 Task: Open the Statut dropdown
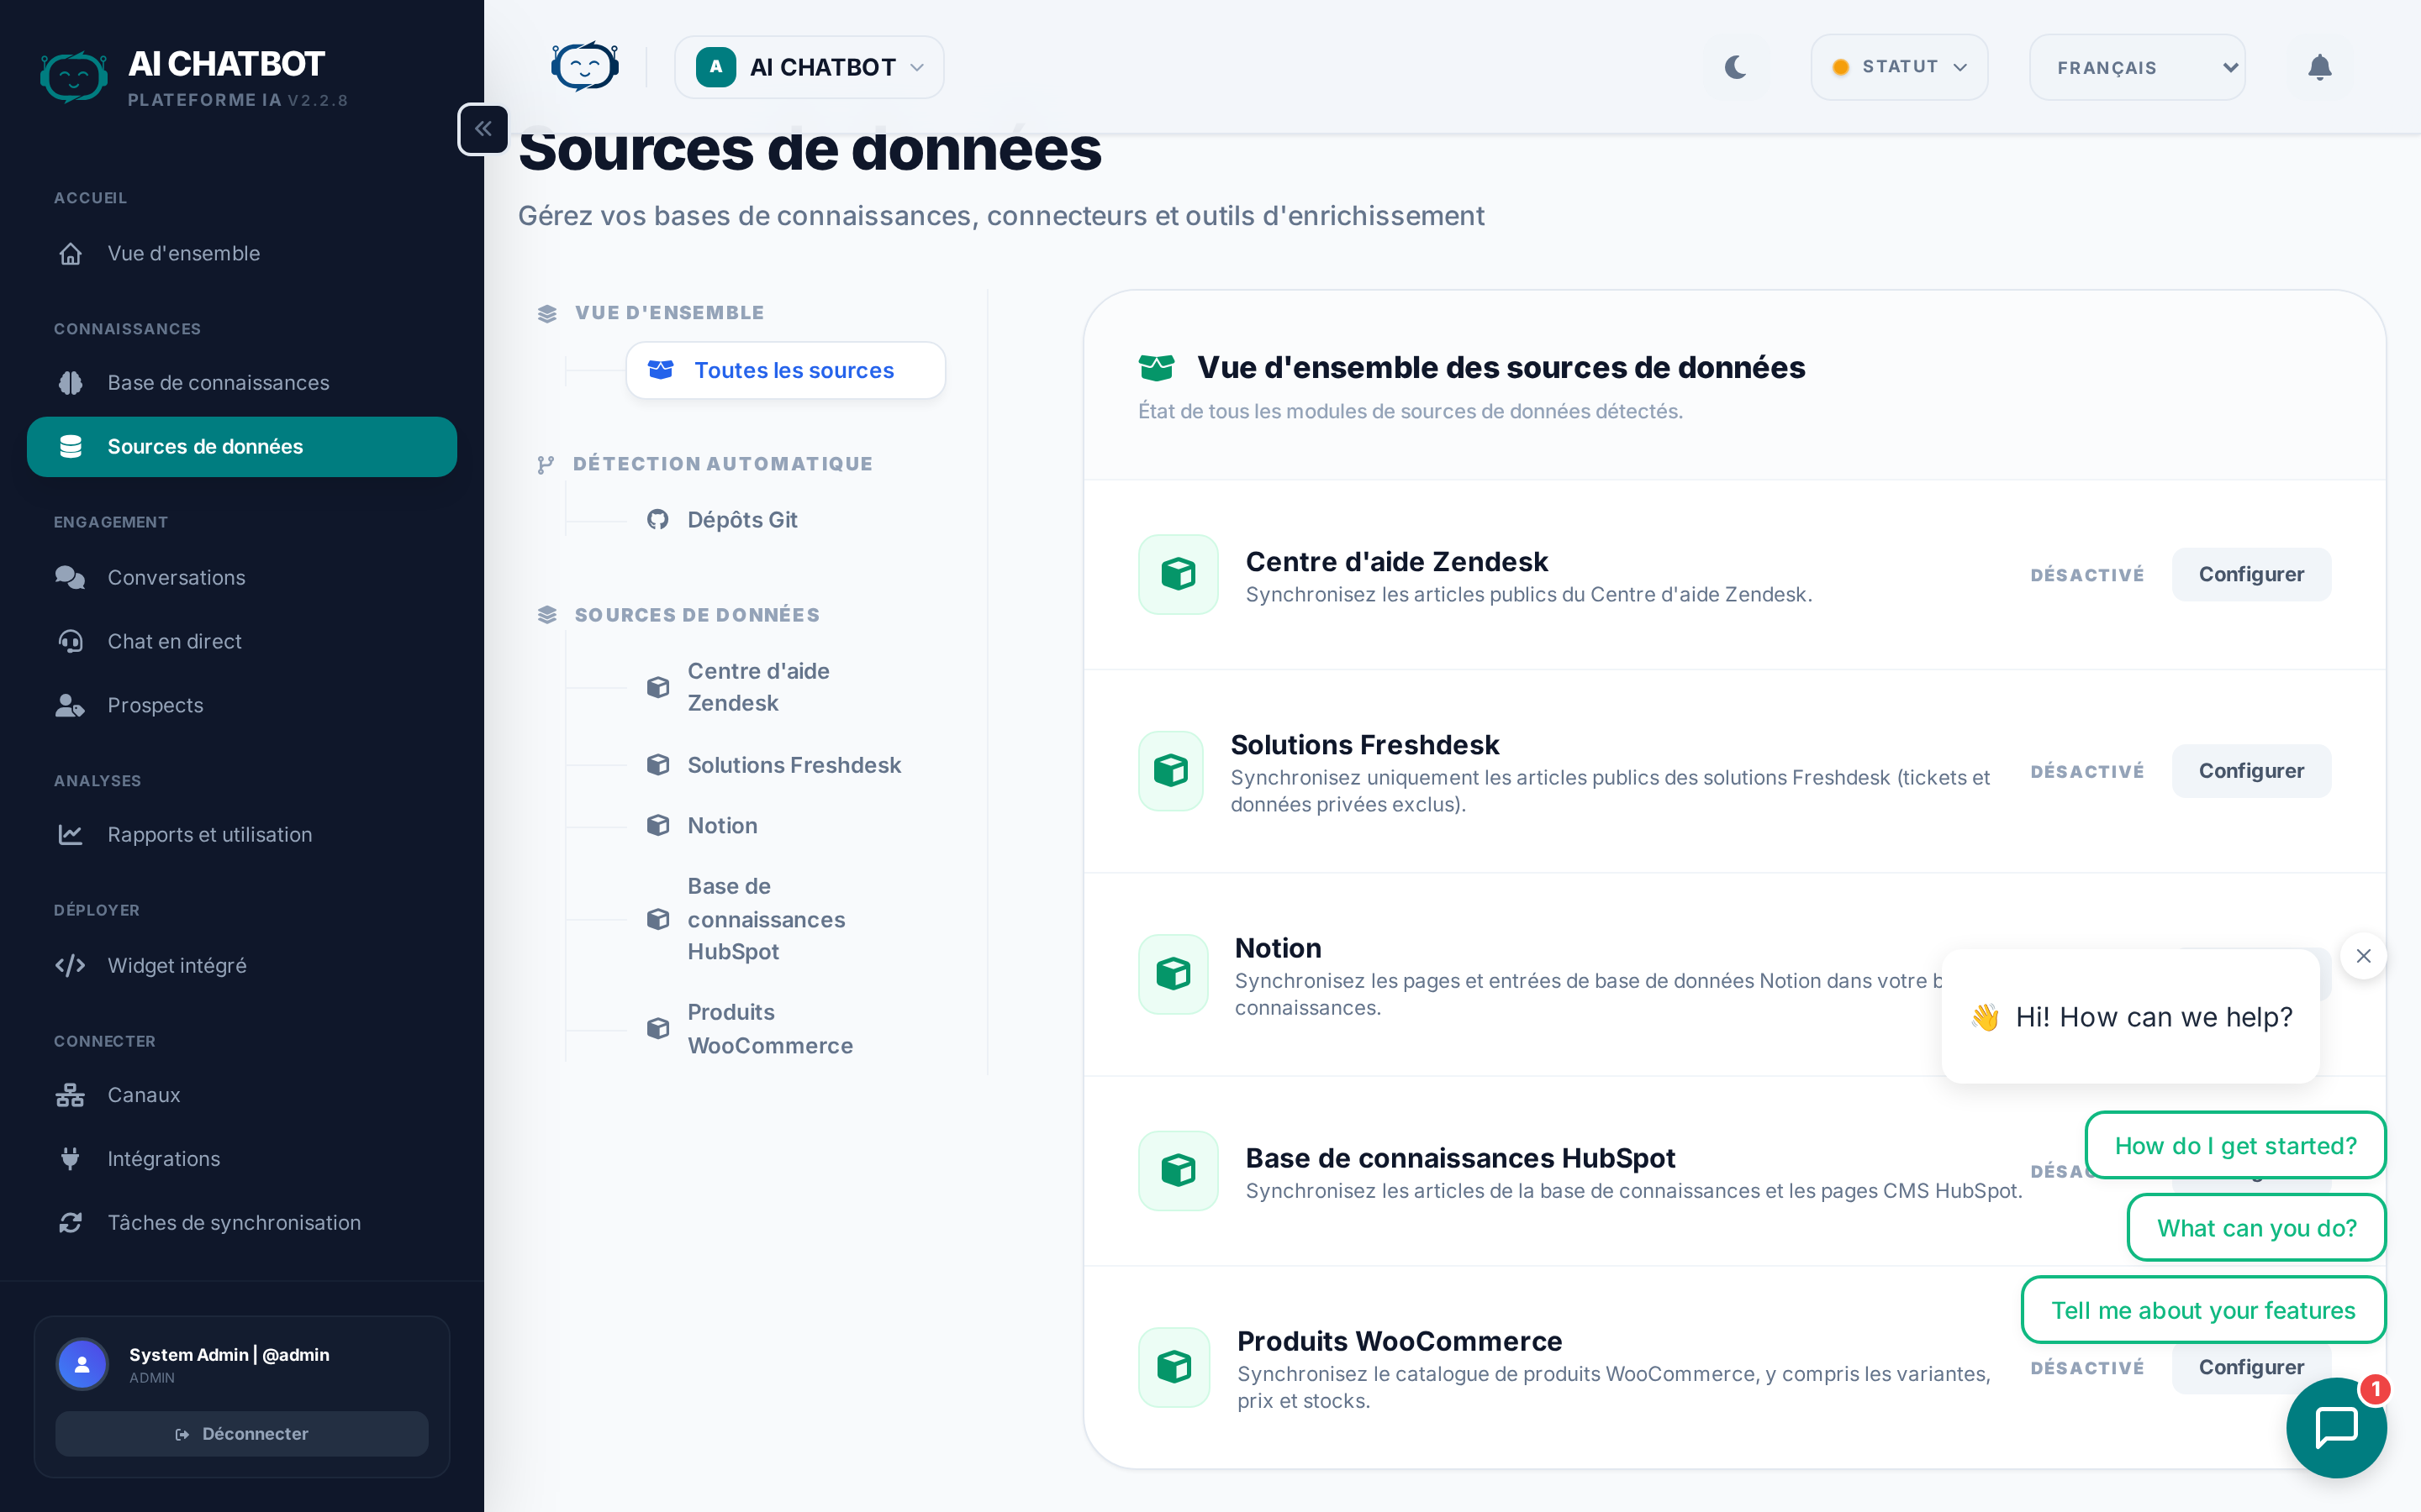pyautogui.click(x=1899, y=67)
